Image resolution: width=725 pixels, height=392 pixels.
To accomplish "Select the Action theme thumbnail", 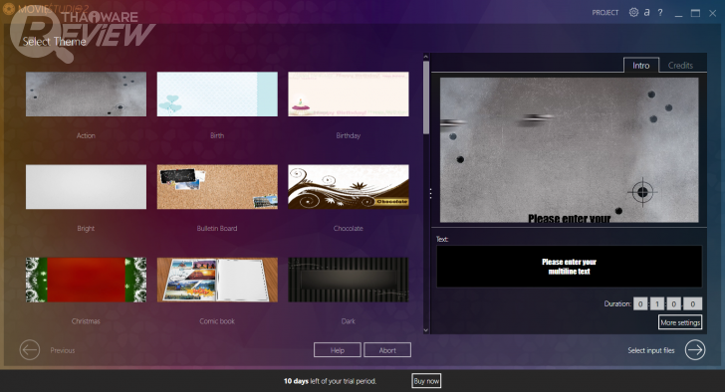I will click(86, 95).
